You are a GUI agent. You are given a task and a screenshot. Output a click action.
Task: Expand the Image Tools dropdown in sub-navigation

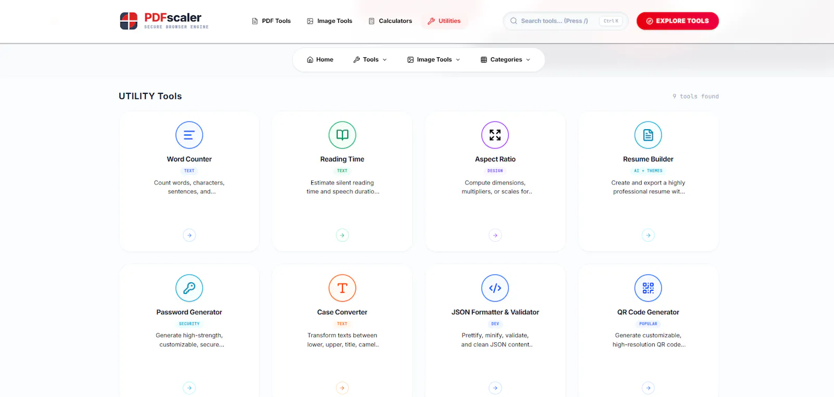click(434, 60)
